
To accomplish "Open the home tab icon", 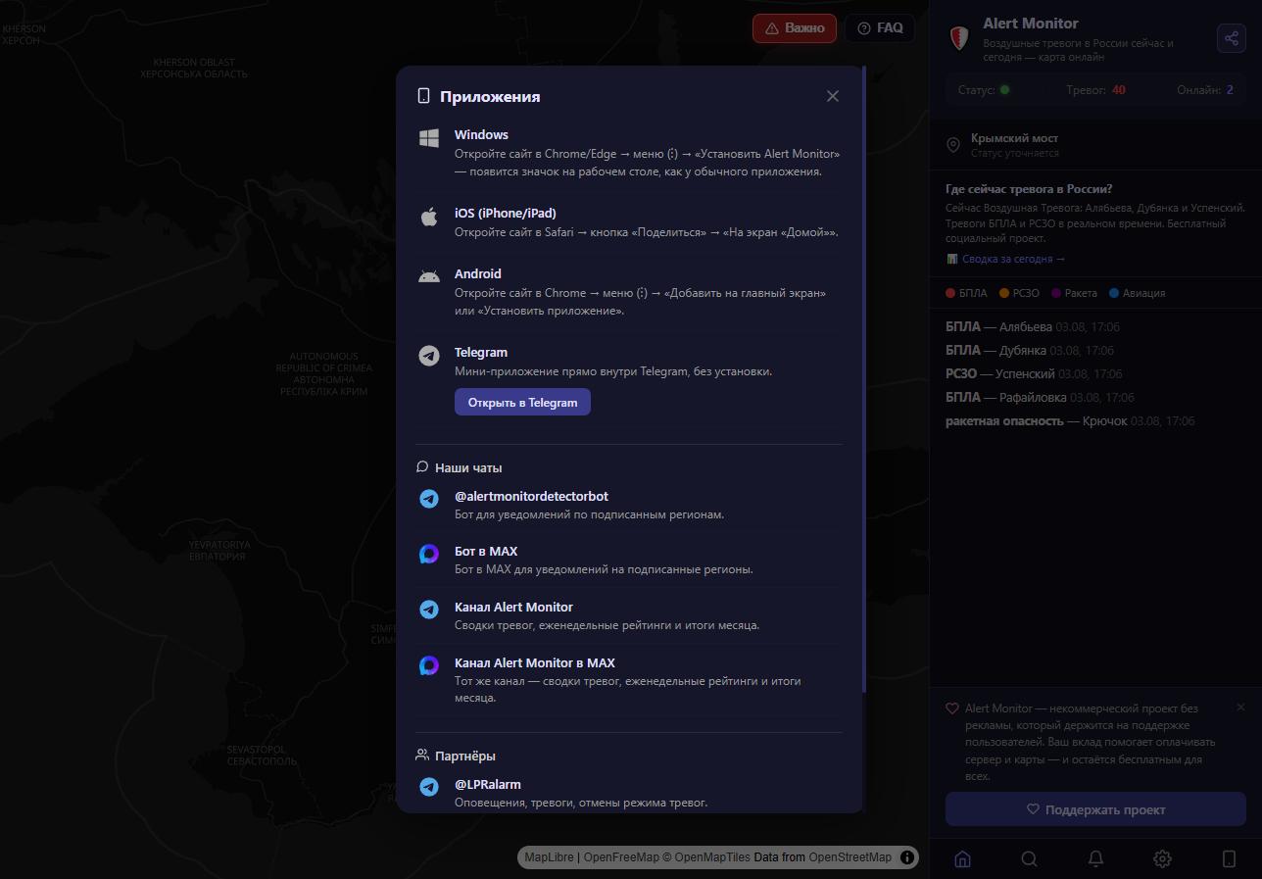I will pyautogui.click(x=963, y=859).
